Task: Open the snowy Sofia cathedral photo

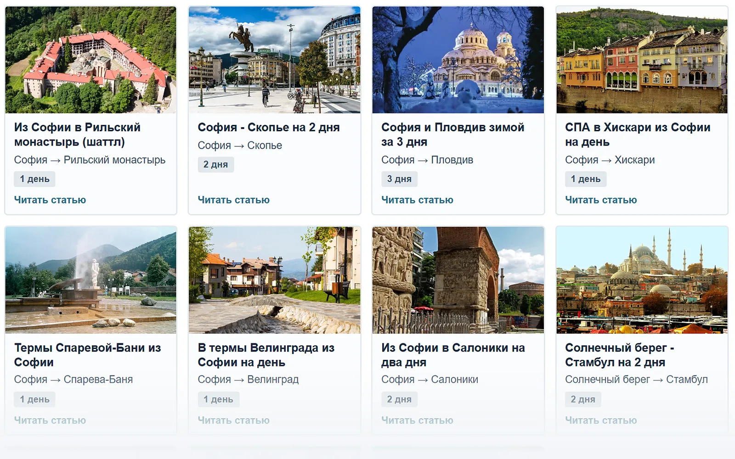Action: click(458, 60)
